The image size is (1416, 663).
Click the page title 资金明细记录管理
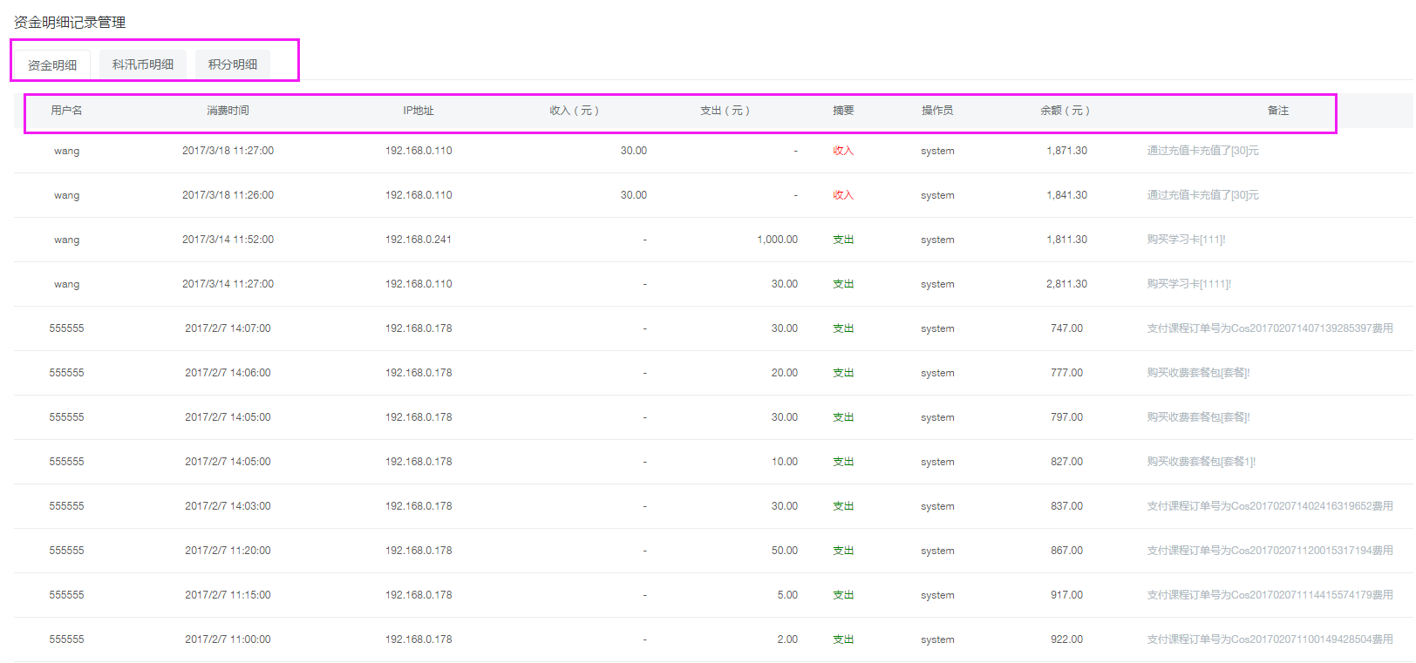[x=70, y=23]
